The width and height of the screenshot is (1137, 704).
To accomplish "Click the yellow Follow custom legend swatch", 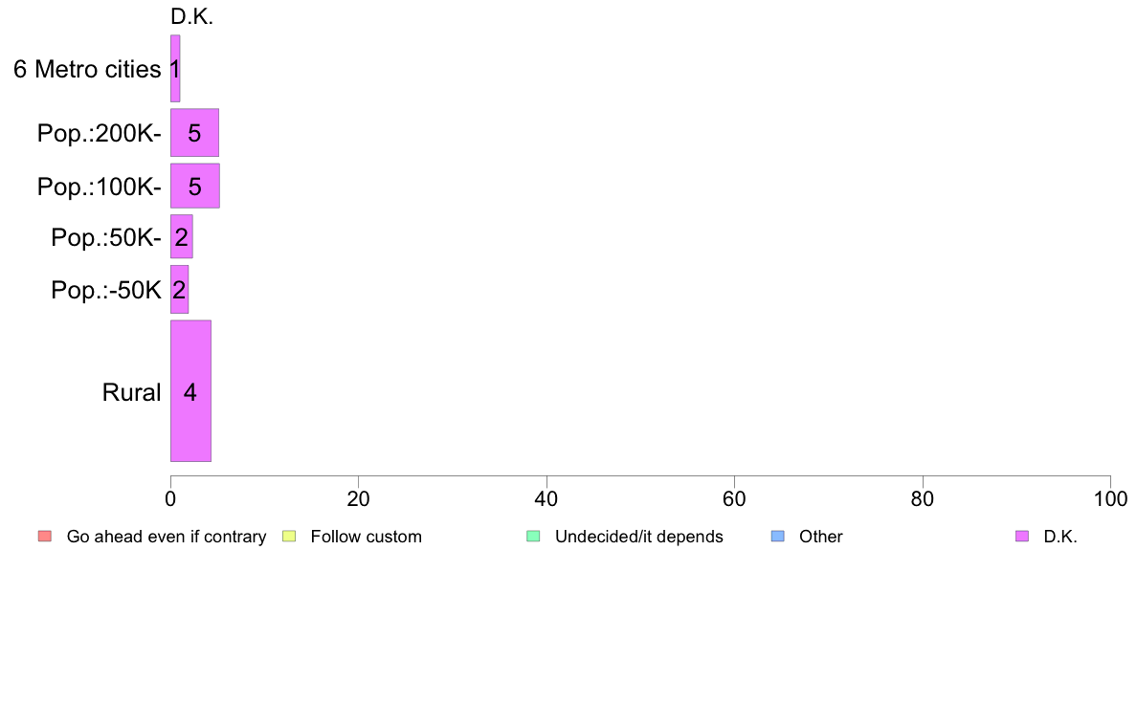I will (289, 537).
